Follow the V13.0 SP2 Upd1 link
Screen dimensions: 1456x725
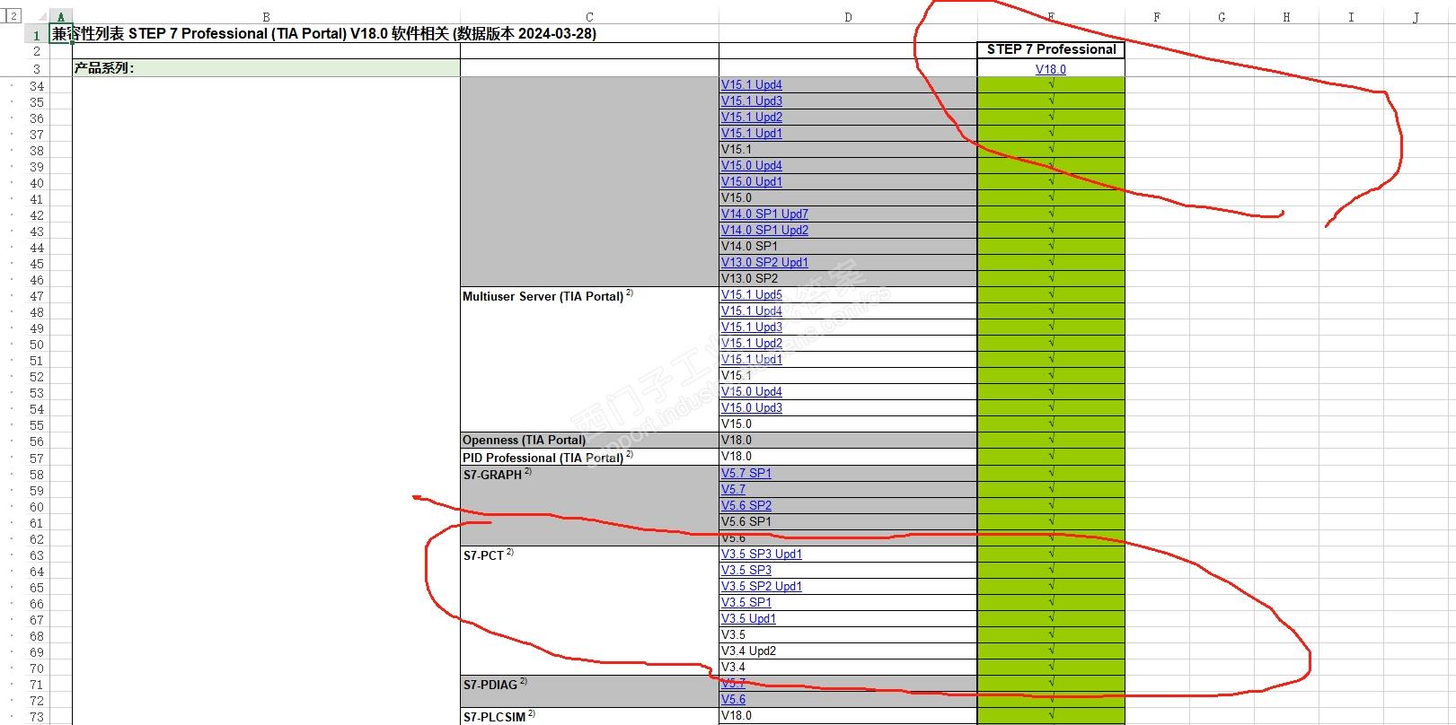(764, 263)
